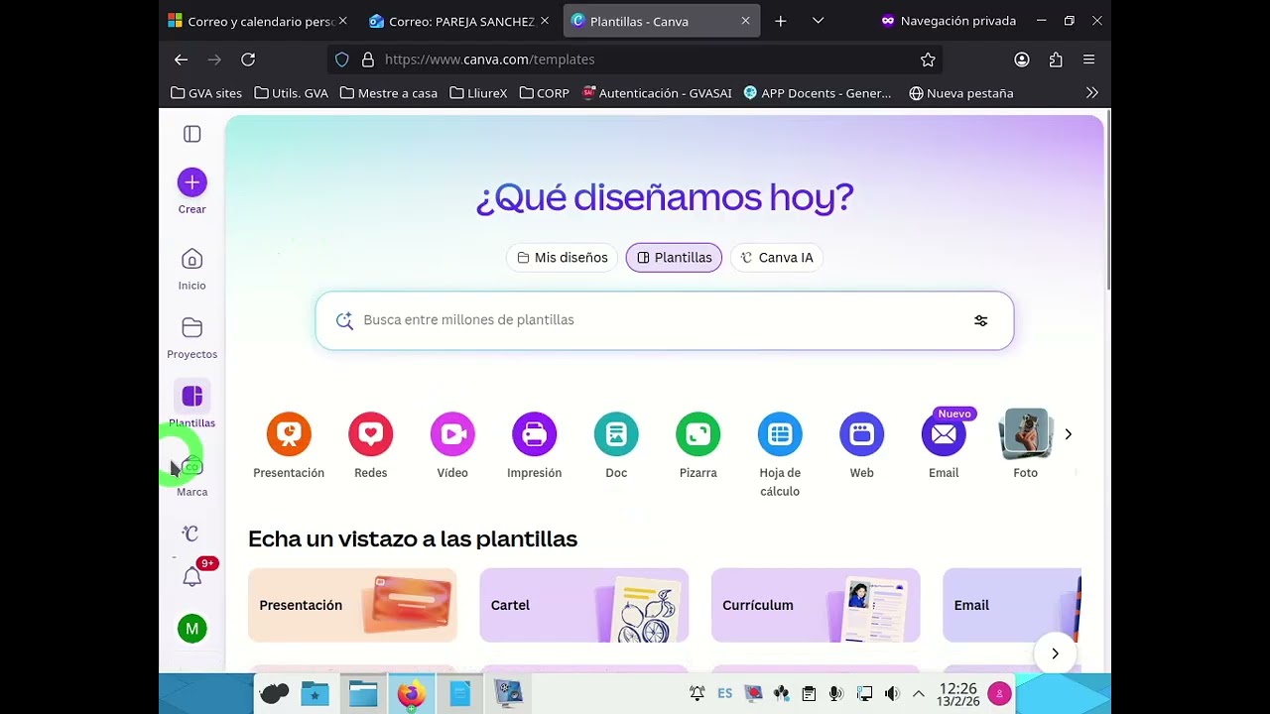Open file manager in taskbar
1270x714 pixels.
(362, 694)
